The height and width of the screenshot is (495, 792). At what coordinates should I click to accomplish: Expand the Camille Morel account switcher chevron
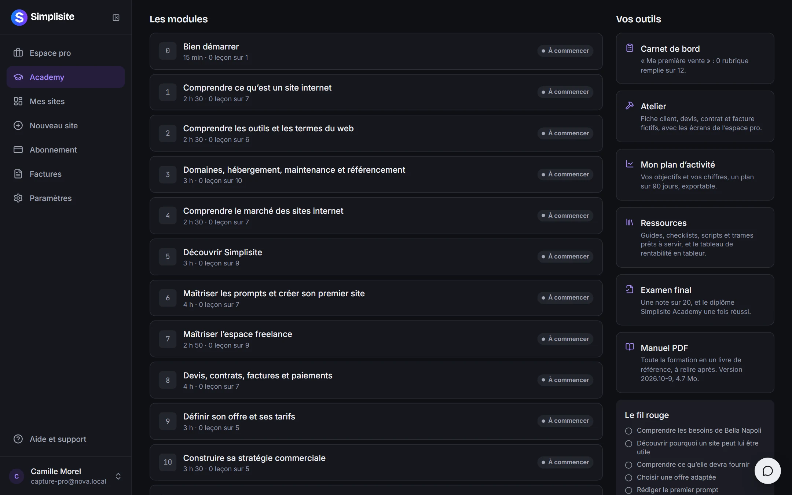(118, 476)
